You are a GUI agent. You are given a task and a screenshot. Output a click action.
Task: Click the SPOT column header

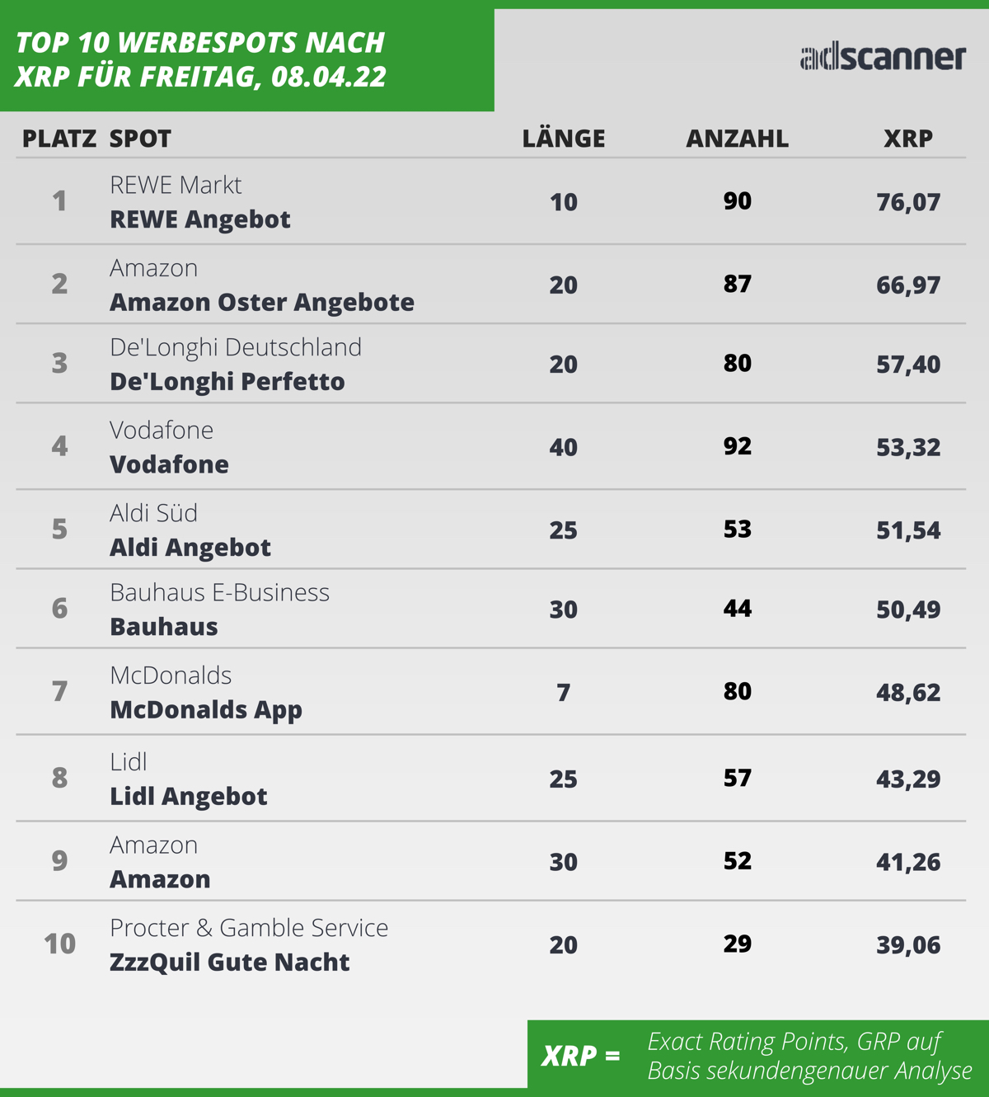click(x=141, y=139)
